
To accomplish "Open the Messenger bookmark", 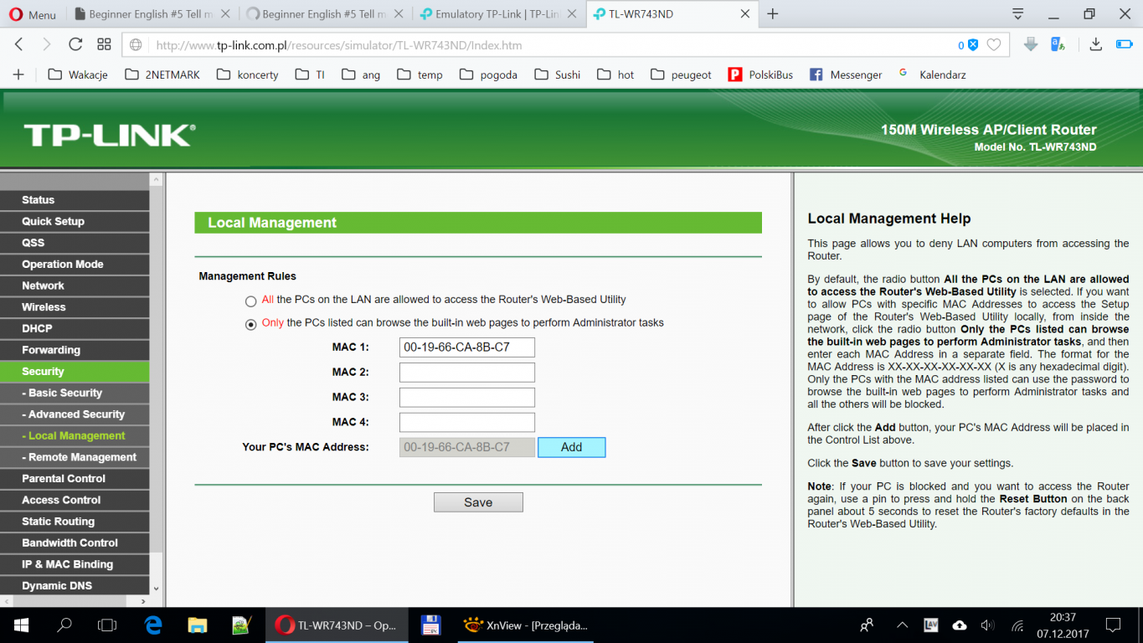I will tap(846, 75).
